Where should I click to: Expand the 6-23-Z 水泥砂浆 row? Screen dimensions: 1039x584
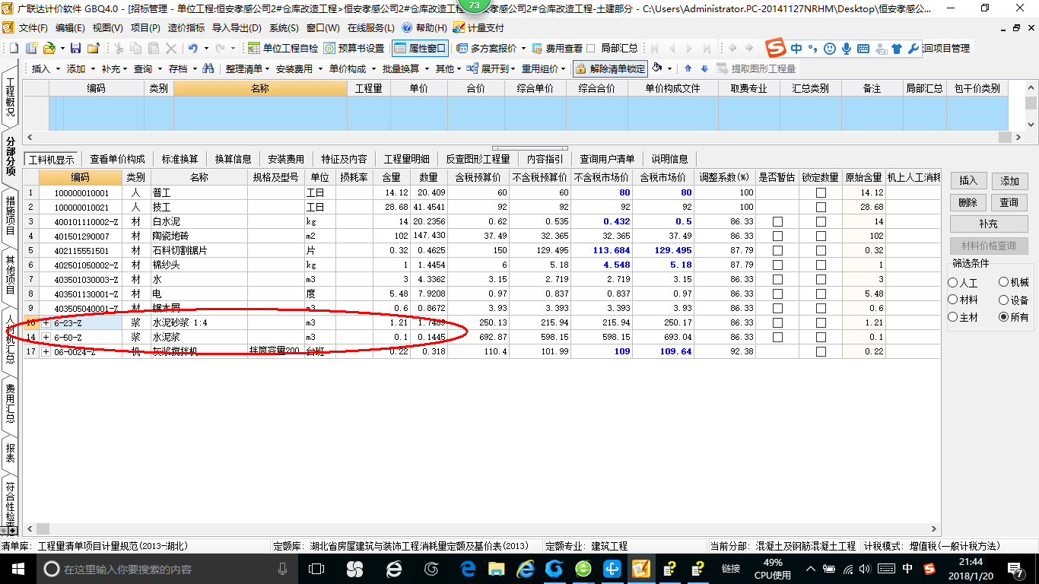46,323
